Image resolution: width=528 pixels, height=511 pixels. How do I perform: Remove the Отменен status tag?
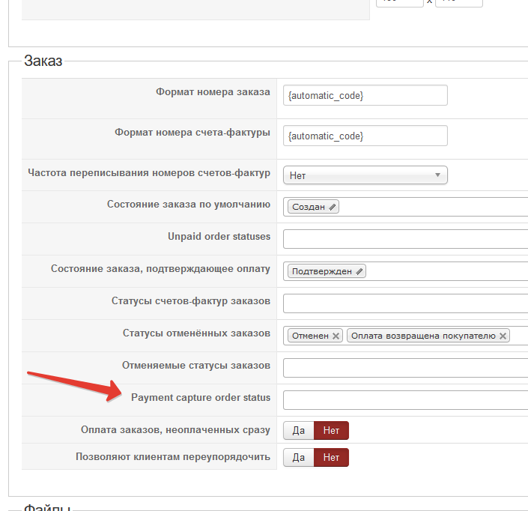(x=336, y=336)
